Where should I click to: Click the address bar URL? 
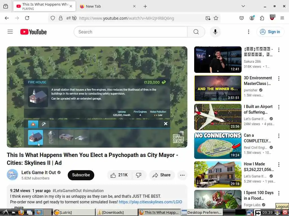point(126,18)
